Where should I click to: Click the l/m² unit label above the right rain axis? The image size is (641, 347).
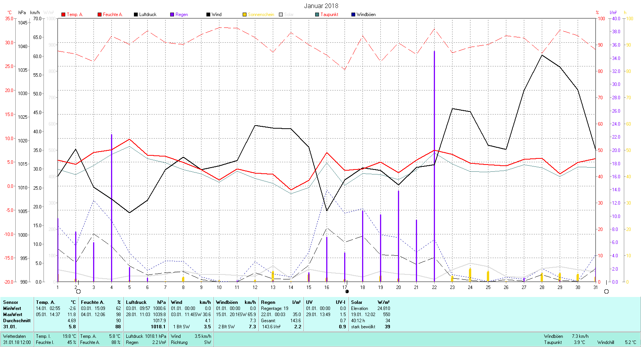tap(613, 13)
